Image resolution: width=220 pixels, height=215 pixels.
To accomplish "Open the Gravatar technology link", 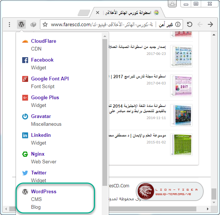I will coord(41,116).
